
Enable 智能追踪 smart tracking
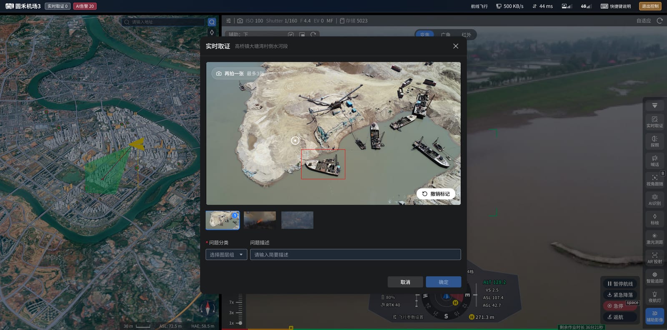654,278
